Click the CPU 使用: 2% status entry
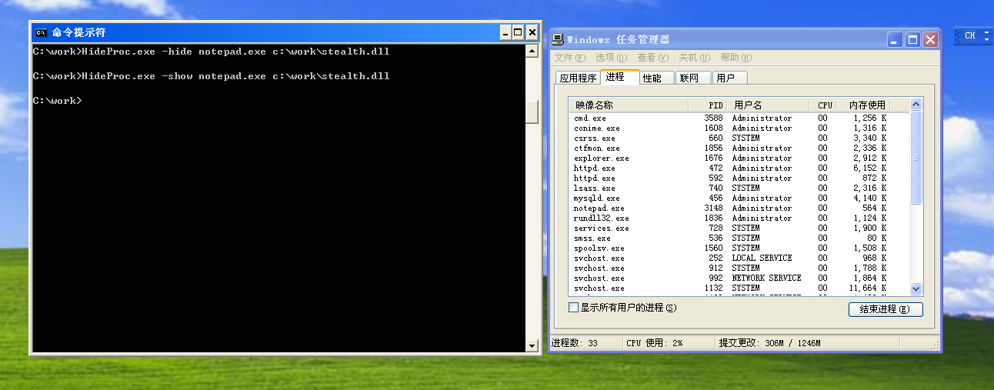Viewport: 994px width, 390px height. coord(669,343)
